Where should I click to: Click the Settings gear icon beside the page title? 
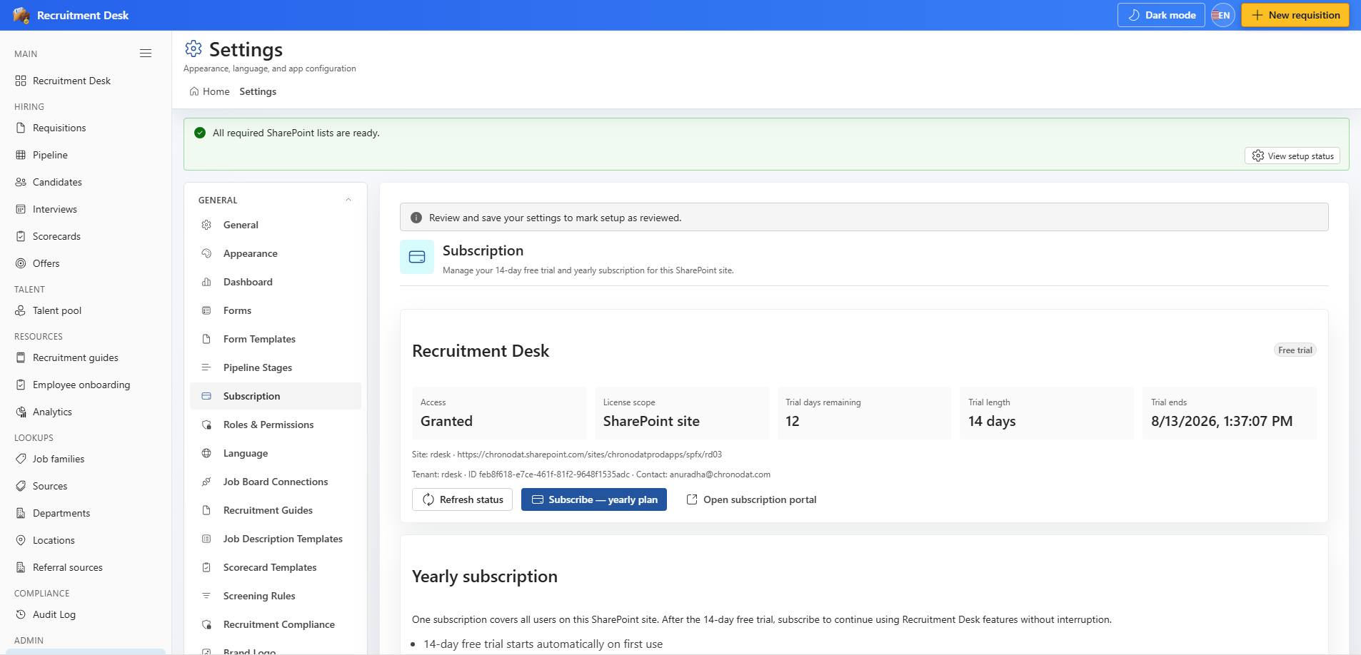194,49
